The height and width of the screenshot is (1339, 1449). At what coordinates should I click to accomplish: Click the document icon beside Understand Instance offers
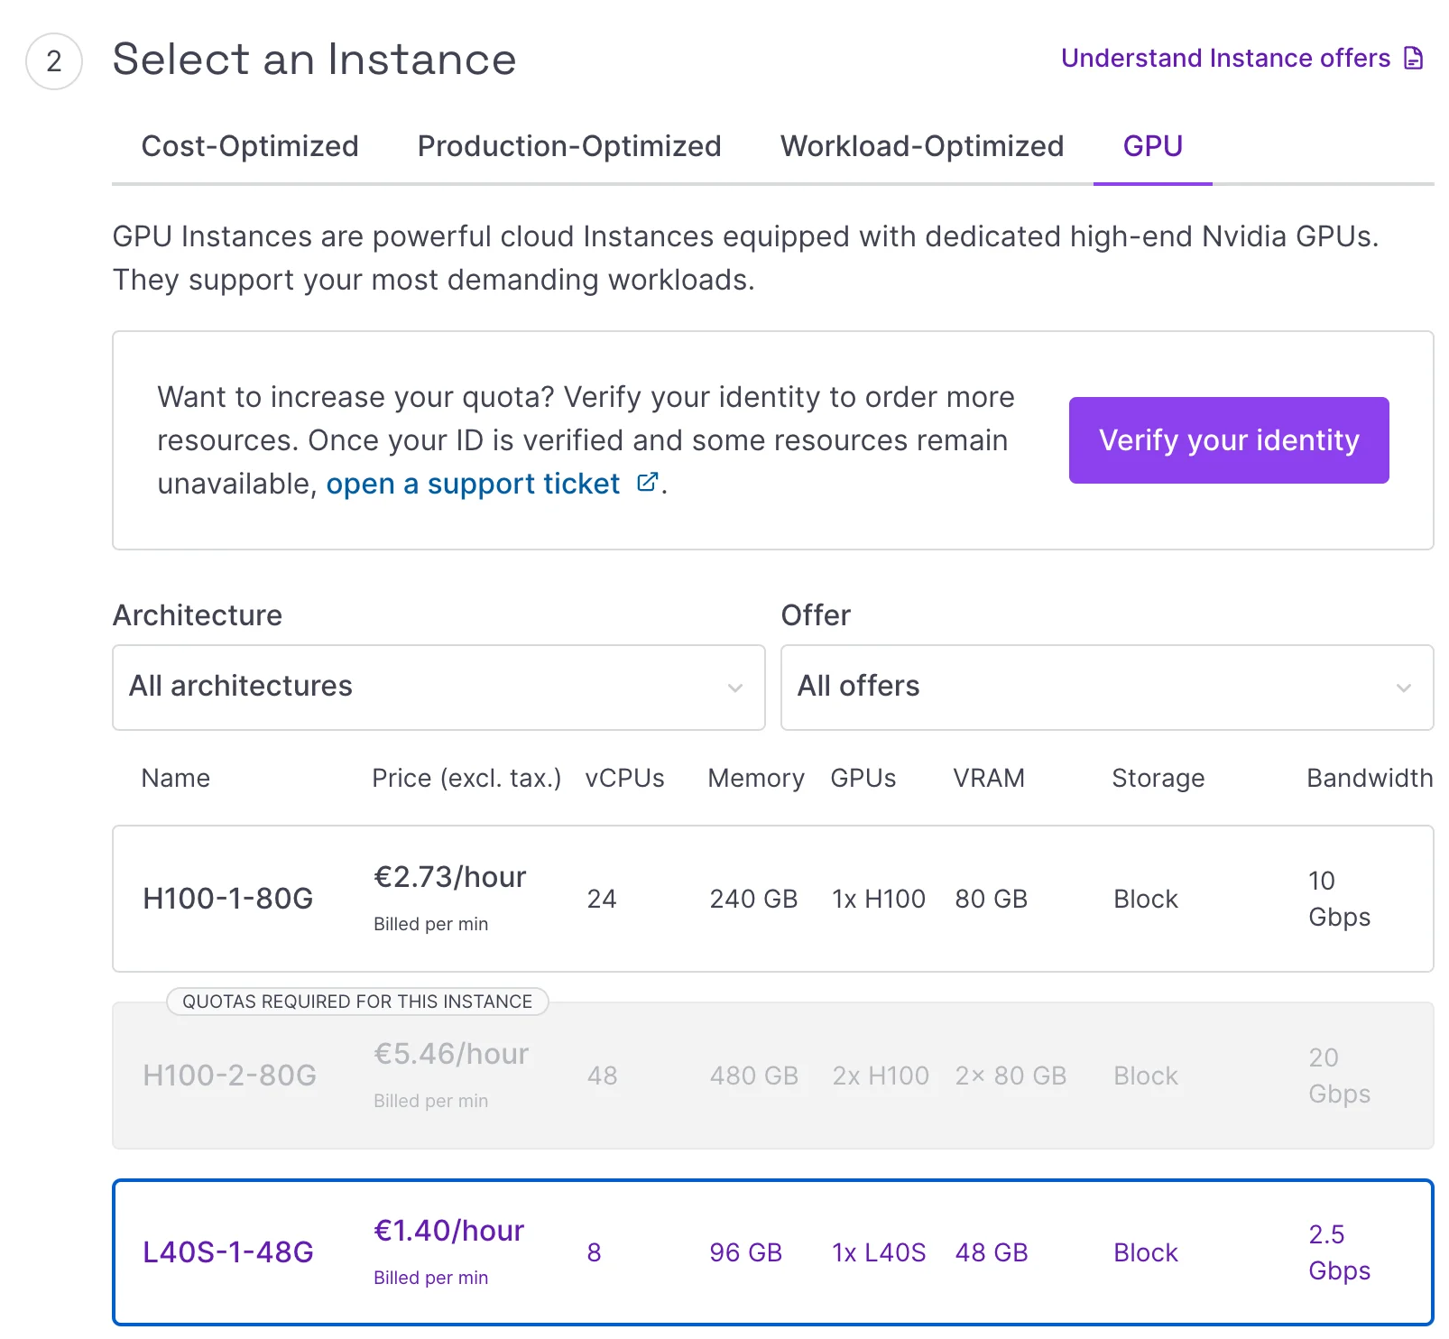click(x=1414, y=59)
